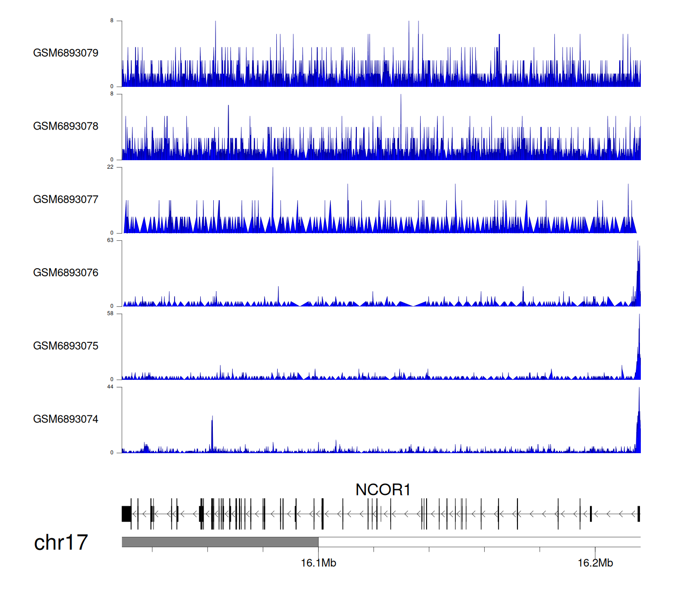
Task: Select the GSM6893078 track label
Action: [66, 126]
